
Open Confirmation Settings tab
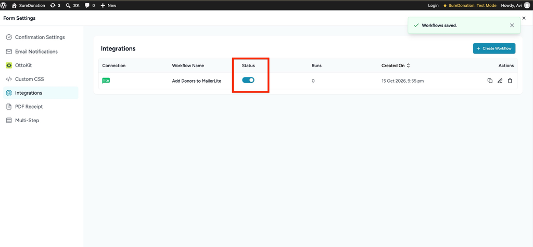[x=41, y=37]
